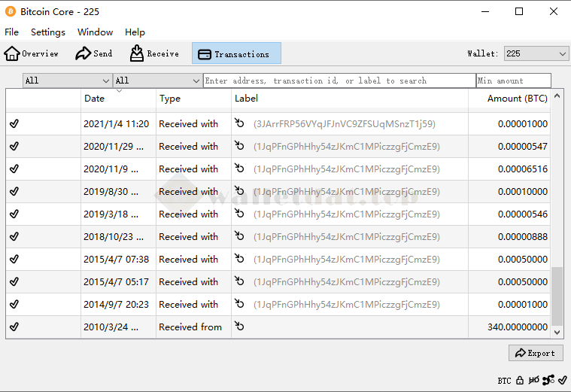Open the Help menu
The width and height of the screenshot is (571, 392).
[x=135, y=32]
